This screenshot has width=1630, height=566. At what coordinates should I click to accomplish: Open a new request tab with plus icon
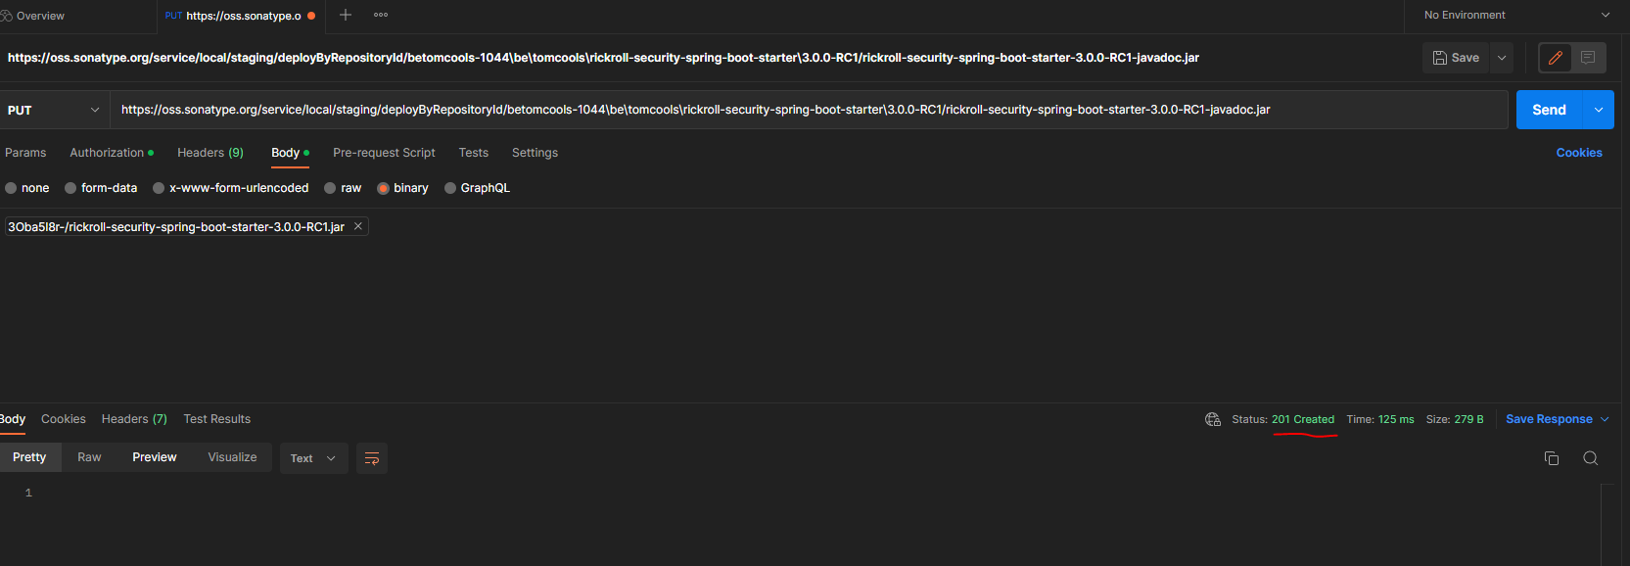(345, 15)
